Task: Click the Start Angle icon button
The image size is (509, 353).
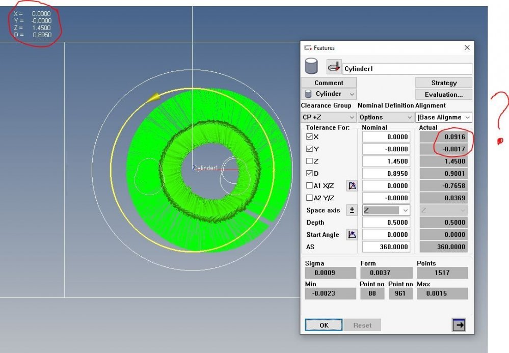Action: point(352,235)
